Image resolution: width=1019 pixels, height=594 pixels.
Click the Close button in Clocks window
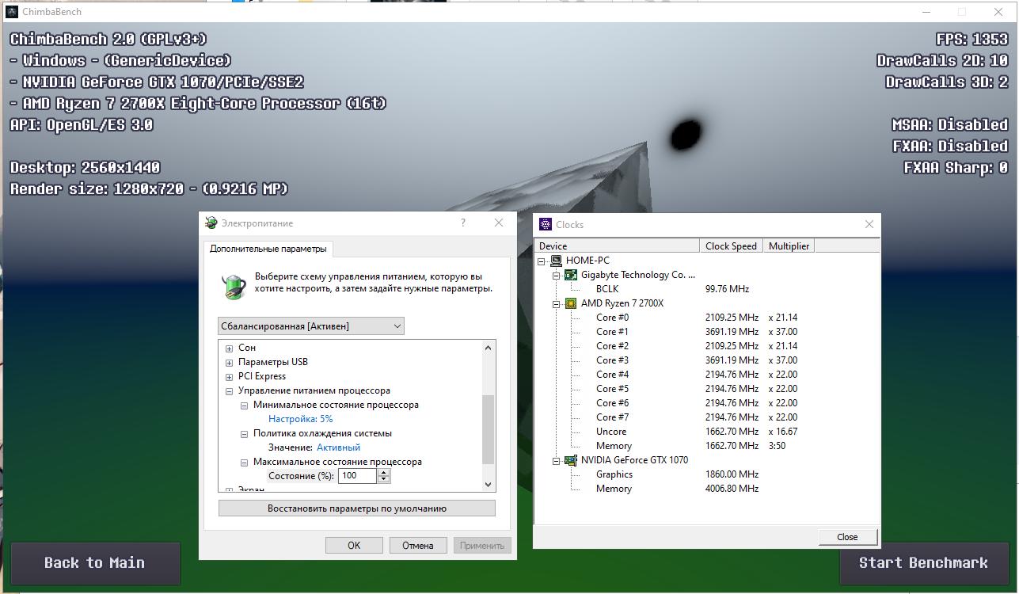[x=847, y=536]
